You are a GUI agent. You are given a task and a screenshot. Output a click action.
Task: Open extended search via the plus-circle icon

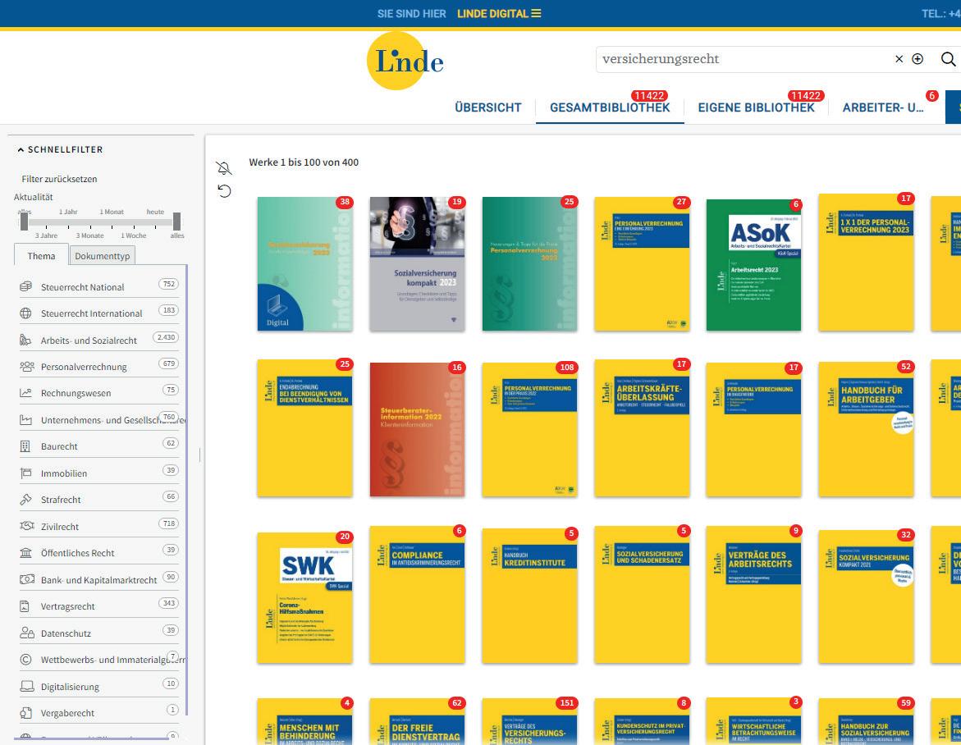coord(918,59)
